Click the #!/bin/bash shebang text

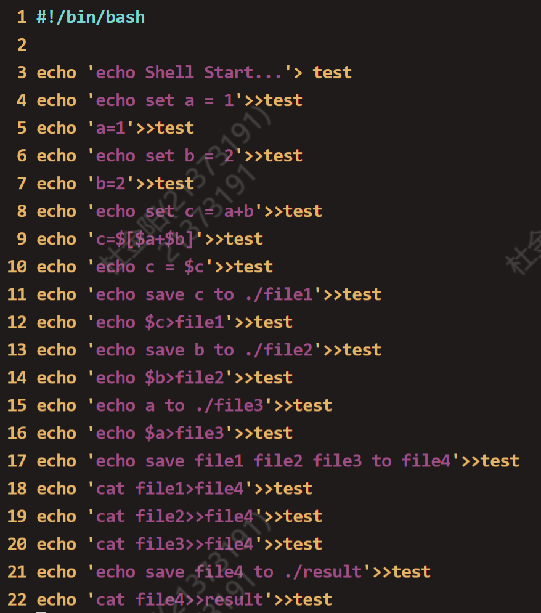tap(91, 17)
